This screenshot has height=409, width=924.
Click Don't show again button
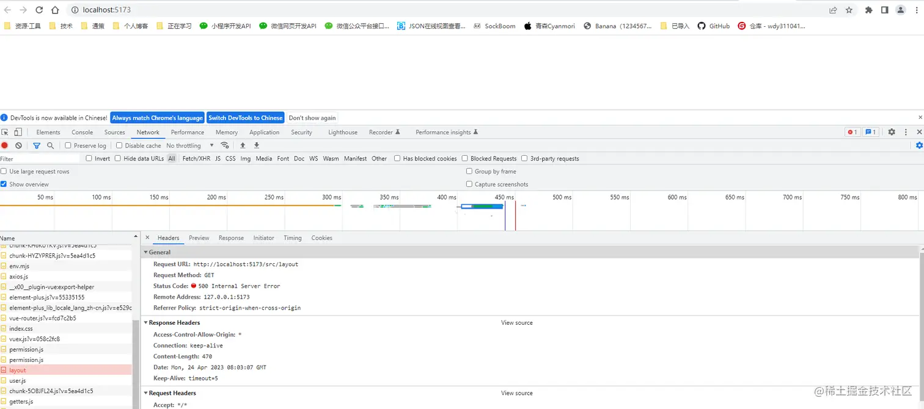click(312, 118)
